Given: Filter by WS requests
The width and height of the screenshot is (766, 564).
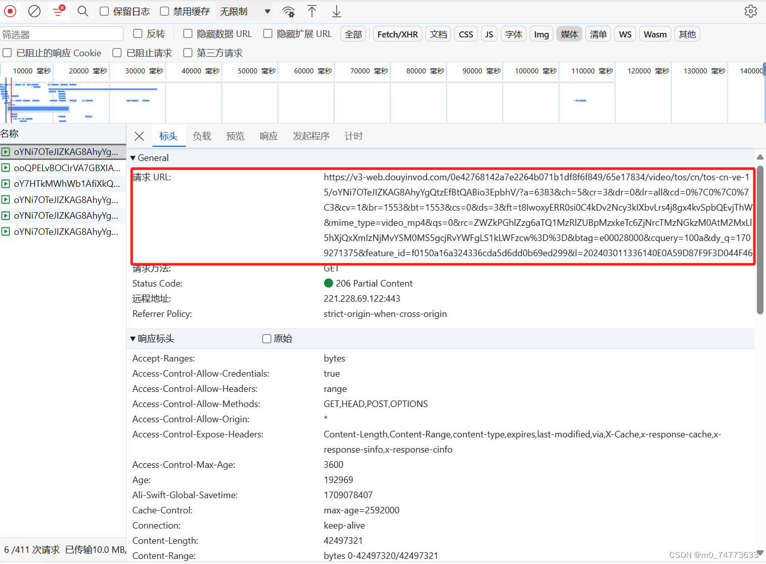Looking at the screenshot, I should click(x=625, y=34).
